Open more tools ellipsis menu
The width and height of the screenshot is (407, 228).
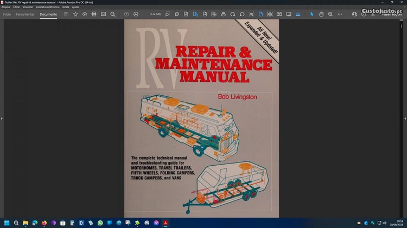coord(340,14)
